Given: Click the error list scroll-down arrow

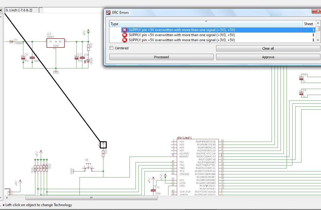Looking at the screenshot, I should (318, 40).
